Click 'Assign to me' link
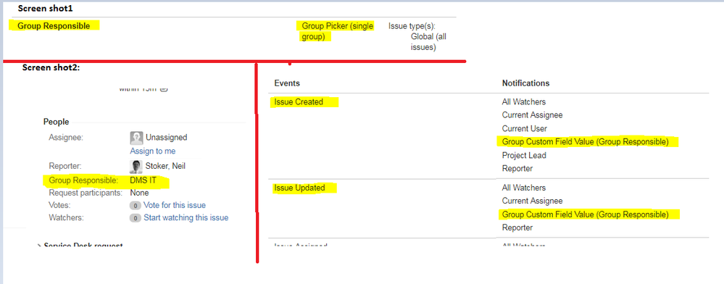This screenshot has height=284, width=724. click(152, 151)
